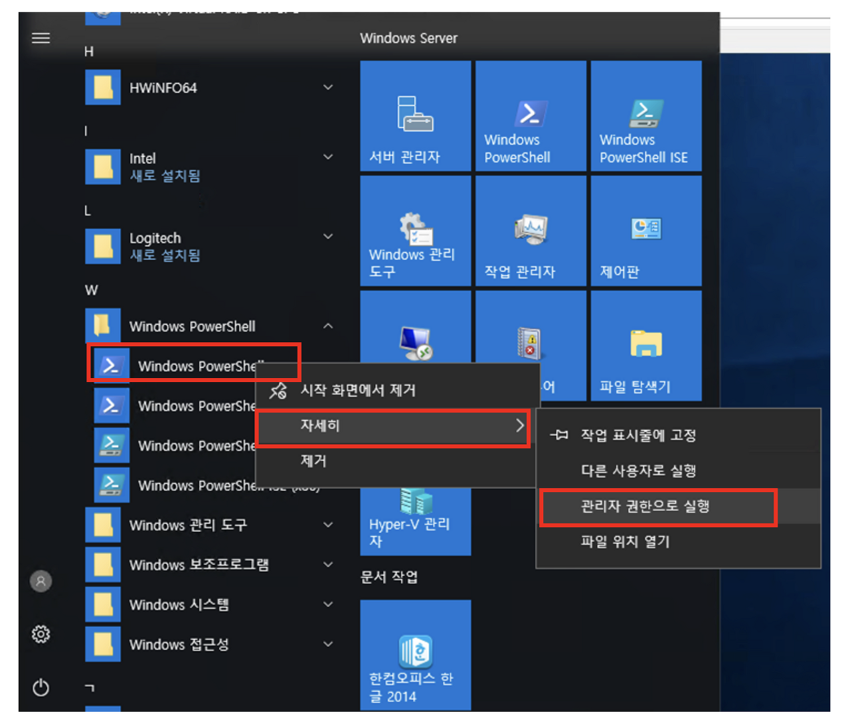The image size is (850, 725).
Task: Click the first PowerShell ISE app icon
Action: click(112, 445)
